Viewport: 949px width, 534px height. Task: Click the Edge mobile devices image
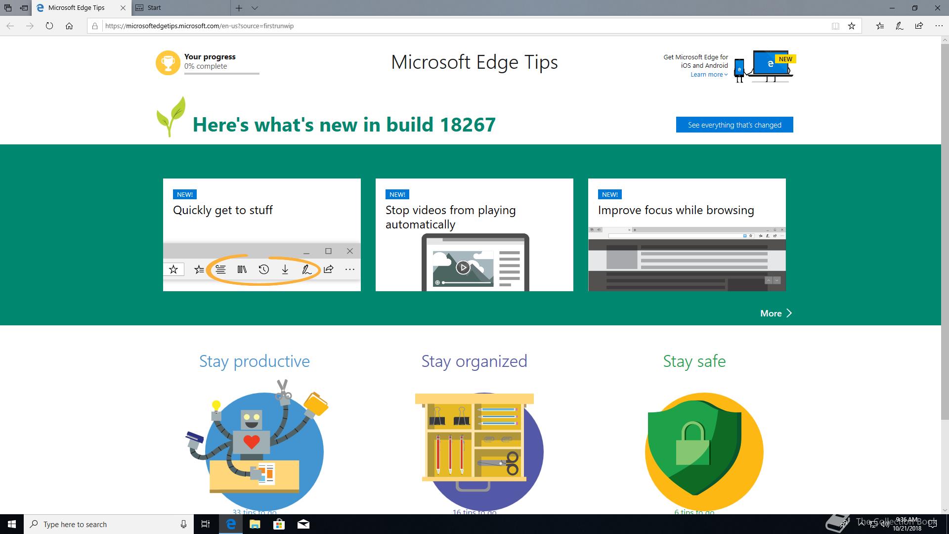point(764,66)
